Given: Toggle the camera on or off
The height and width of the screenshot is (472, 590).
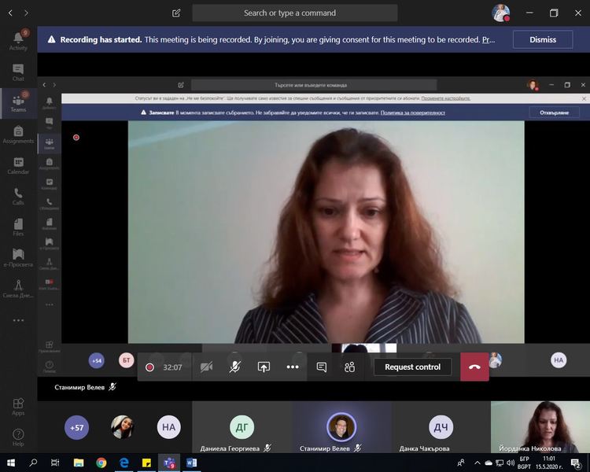Looking at the screenshot, I should [x=206, y=367].
